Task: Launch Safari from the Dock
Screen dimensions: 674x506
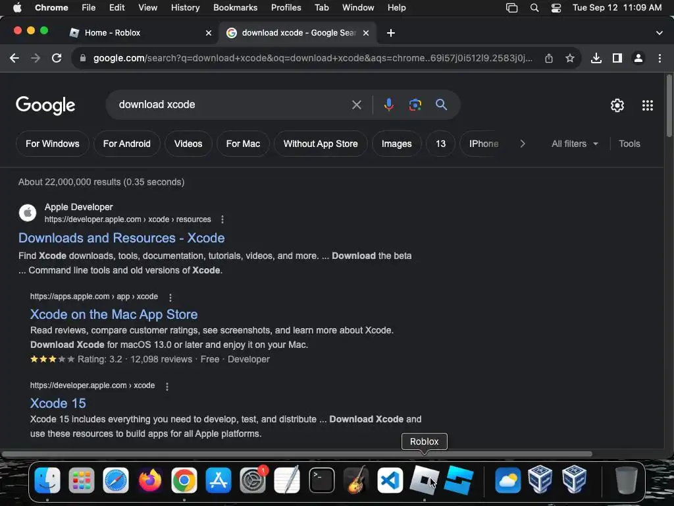Action: tap(116, 480)
